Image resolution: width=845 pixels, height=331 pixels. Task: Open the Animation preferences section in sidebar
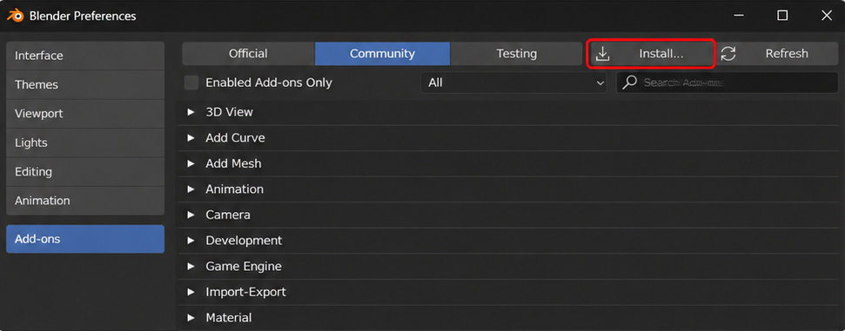[x=85, y=201]
